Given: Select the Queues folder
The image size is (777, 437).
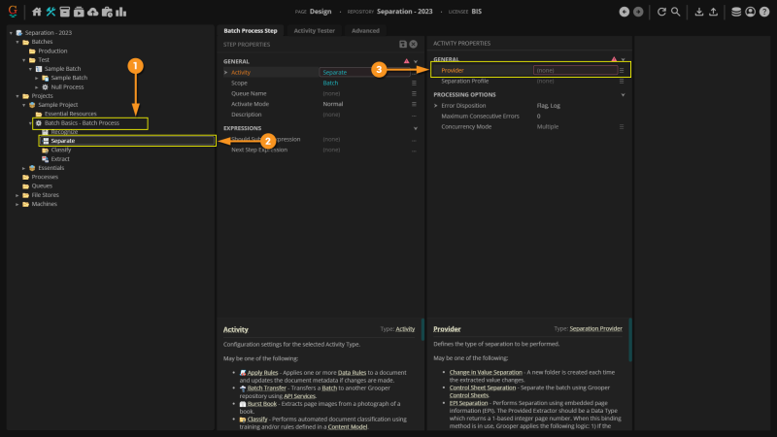Looking at the screenshot, I should [x=42, y=185].
